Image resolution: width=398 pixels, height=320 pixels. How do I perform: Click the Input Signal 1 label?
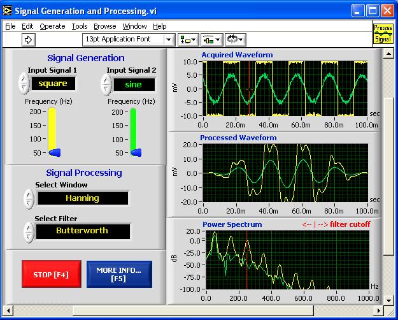[52, 70]
